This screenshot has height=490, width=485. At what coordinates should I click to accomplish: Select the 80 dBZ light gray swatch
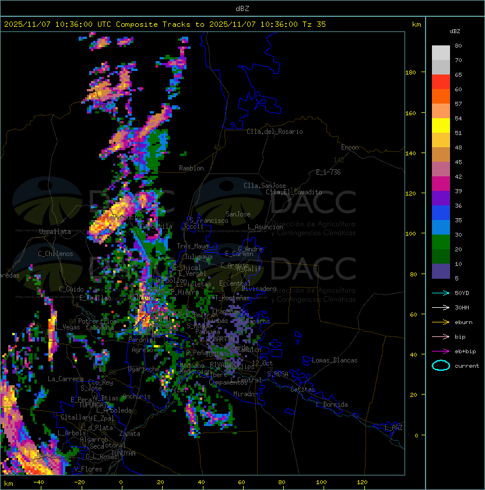tap(441, 52)
